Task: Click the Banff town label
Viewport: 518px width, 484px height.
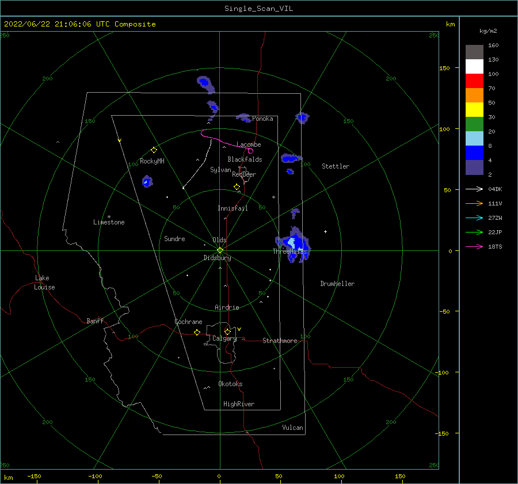Action: [x=95, y=321]
